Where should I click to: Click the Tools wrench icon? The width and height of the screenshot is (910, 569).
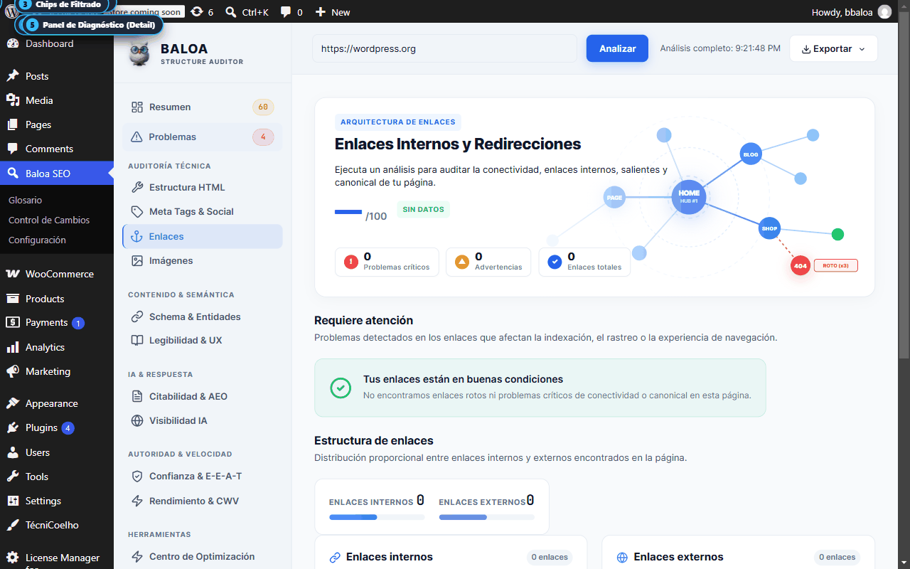pos(13,477)
